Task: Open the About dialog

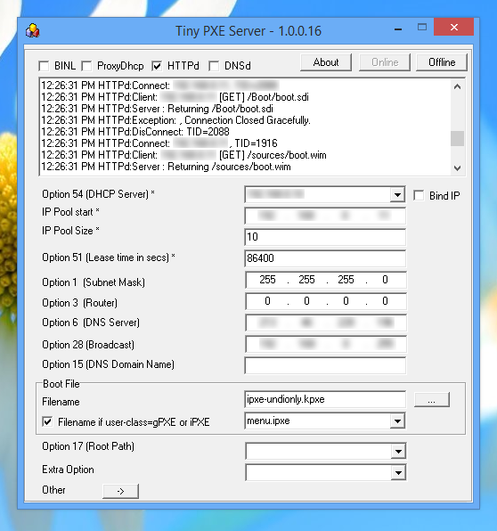Action: pos(326,62)
